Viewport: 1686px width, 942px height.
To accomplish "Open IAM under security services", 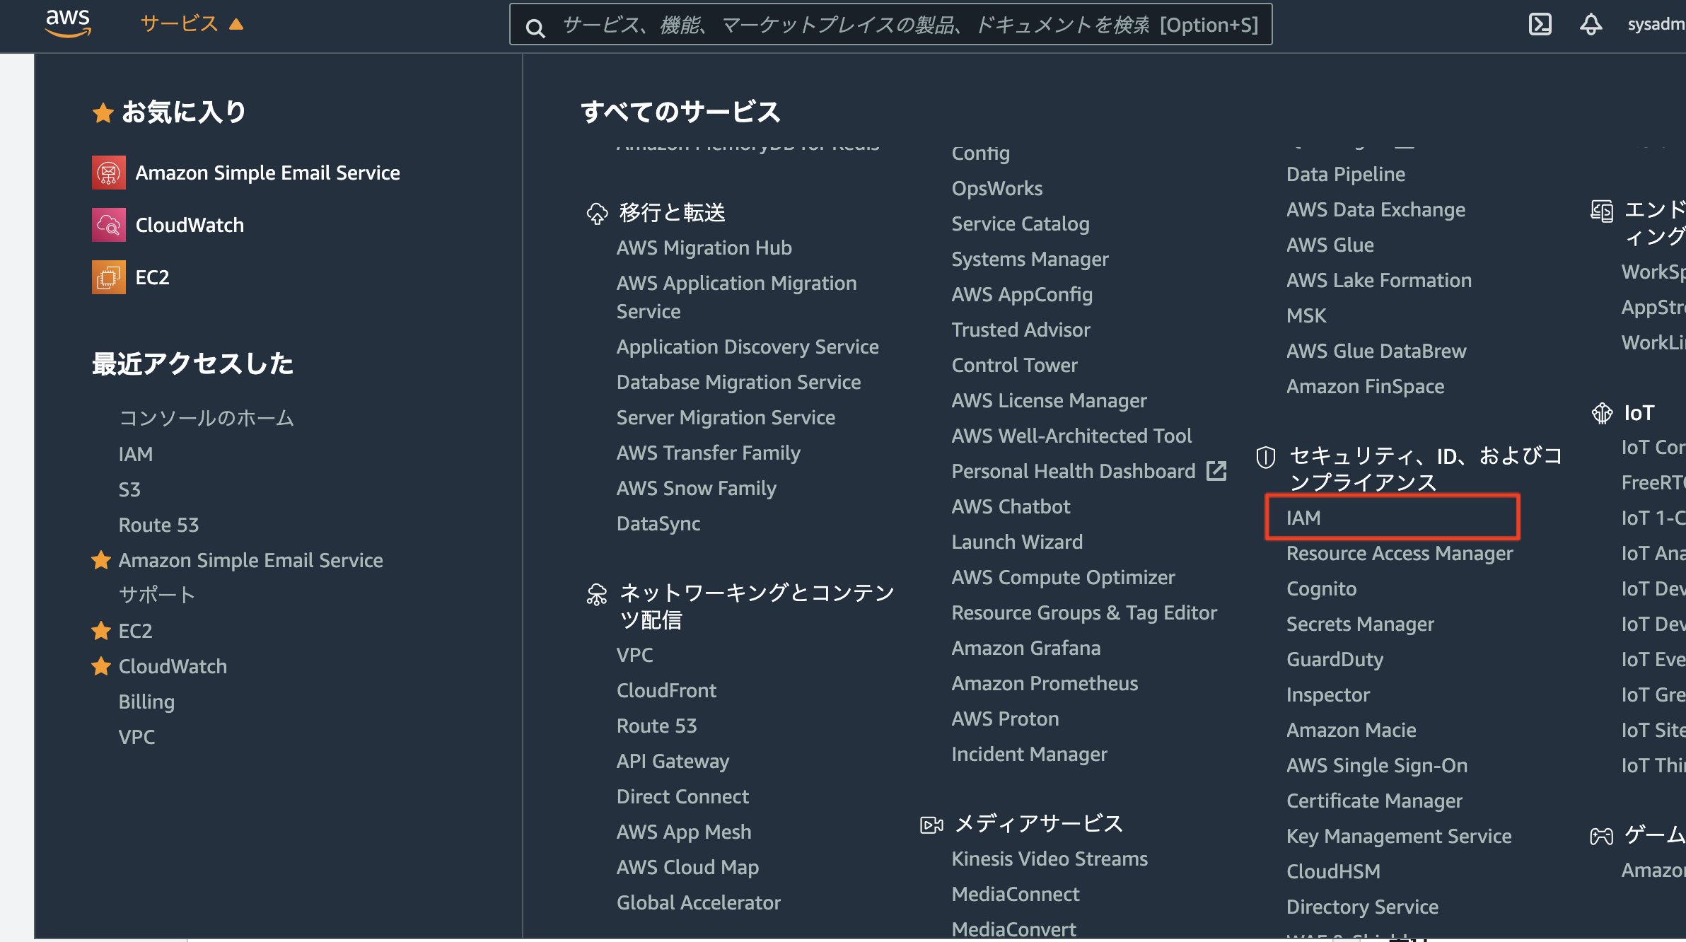I will coord(1303,518).
